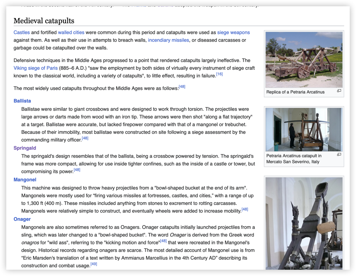Open citation 49 after 'combat usage'

94,264
